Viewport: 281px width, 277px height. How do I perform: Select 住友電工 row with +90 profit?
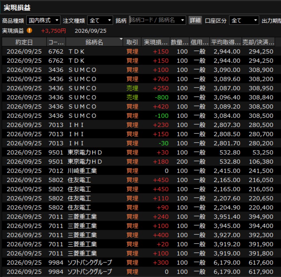coord(138,207)
